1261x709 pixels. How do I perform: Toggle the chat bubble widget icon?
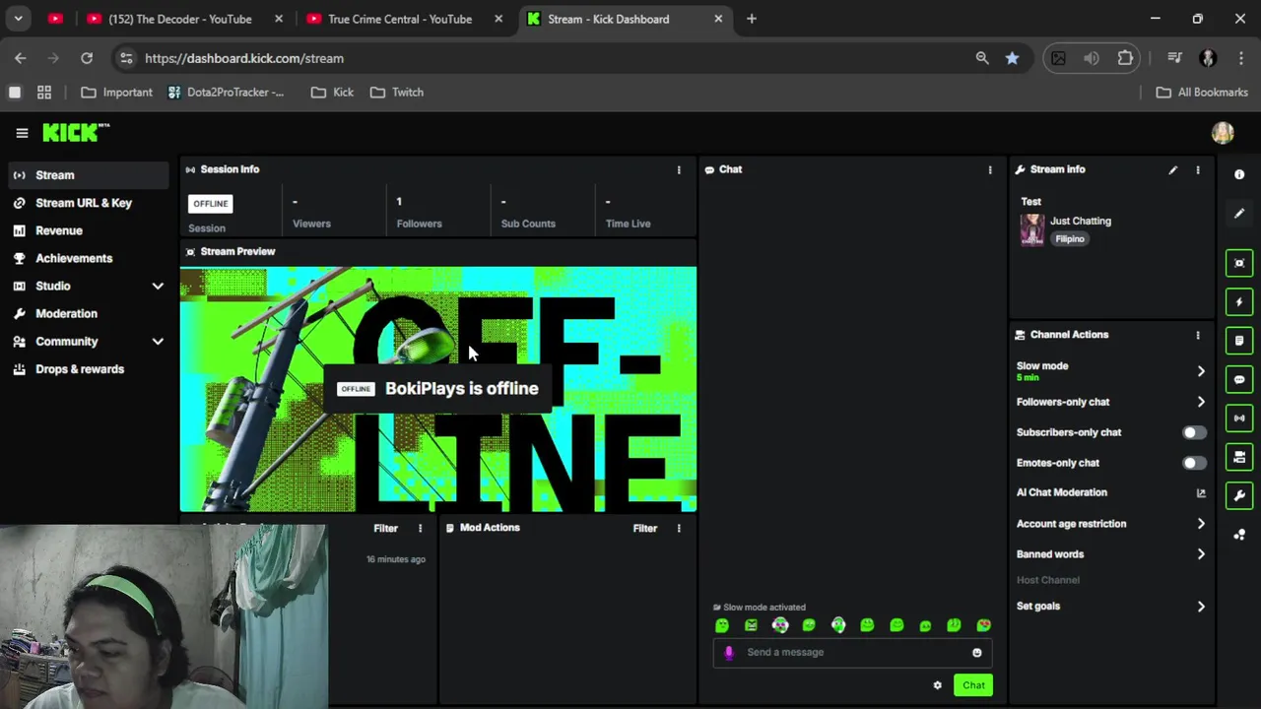click(1239, 379)
